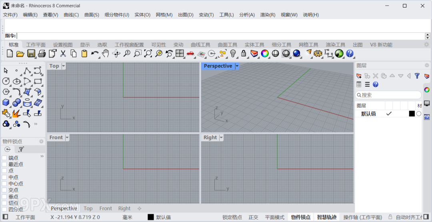Enable the 交点 osnap checkbox
This screenshot has width=432, height=222.
4,190
